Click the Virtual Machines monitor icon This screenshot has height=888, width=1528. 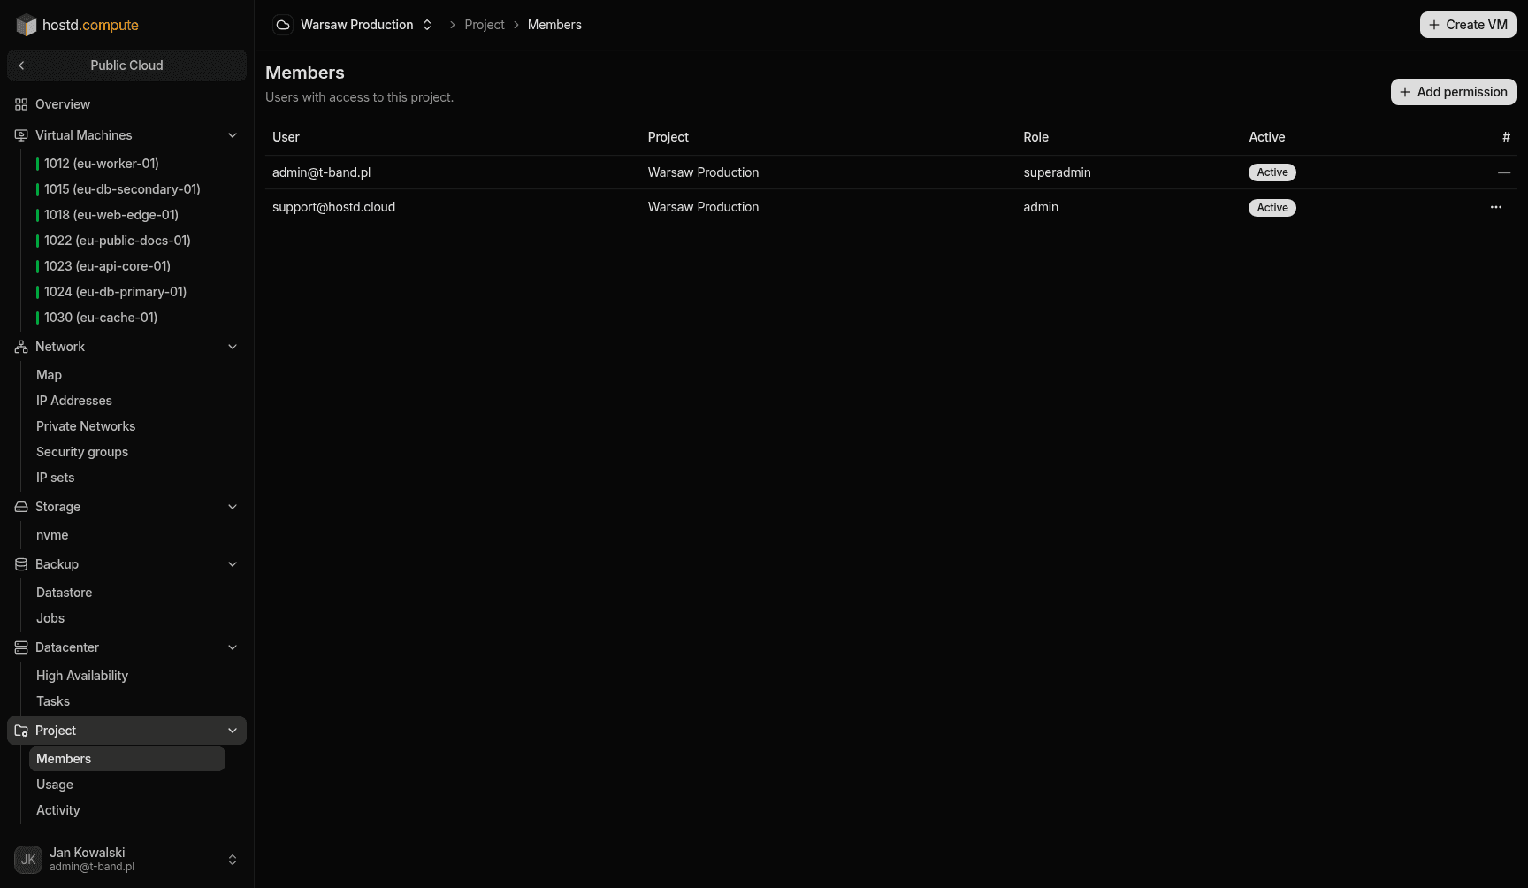point(21,135)
